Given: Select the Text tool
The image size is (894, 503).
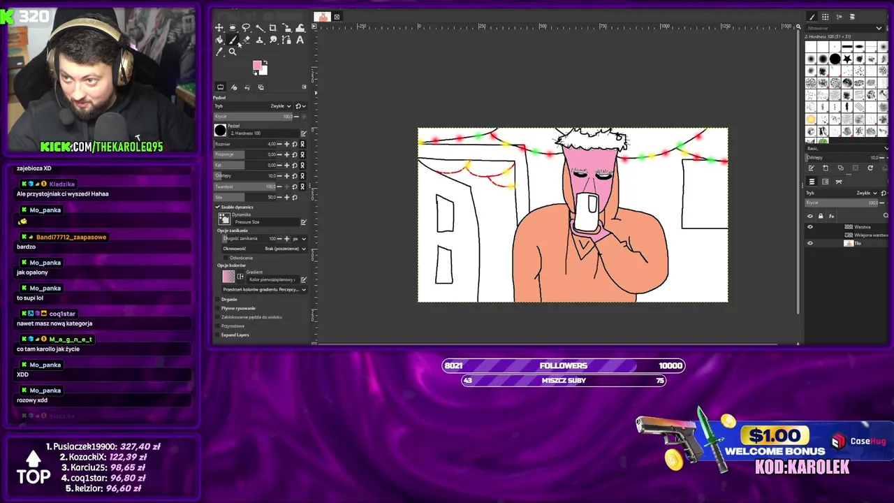Looking at the screenshot, I should pyautogui.click(x=300, y=40).
